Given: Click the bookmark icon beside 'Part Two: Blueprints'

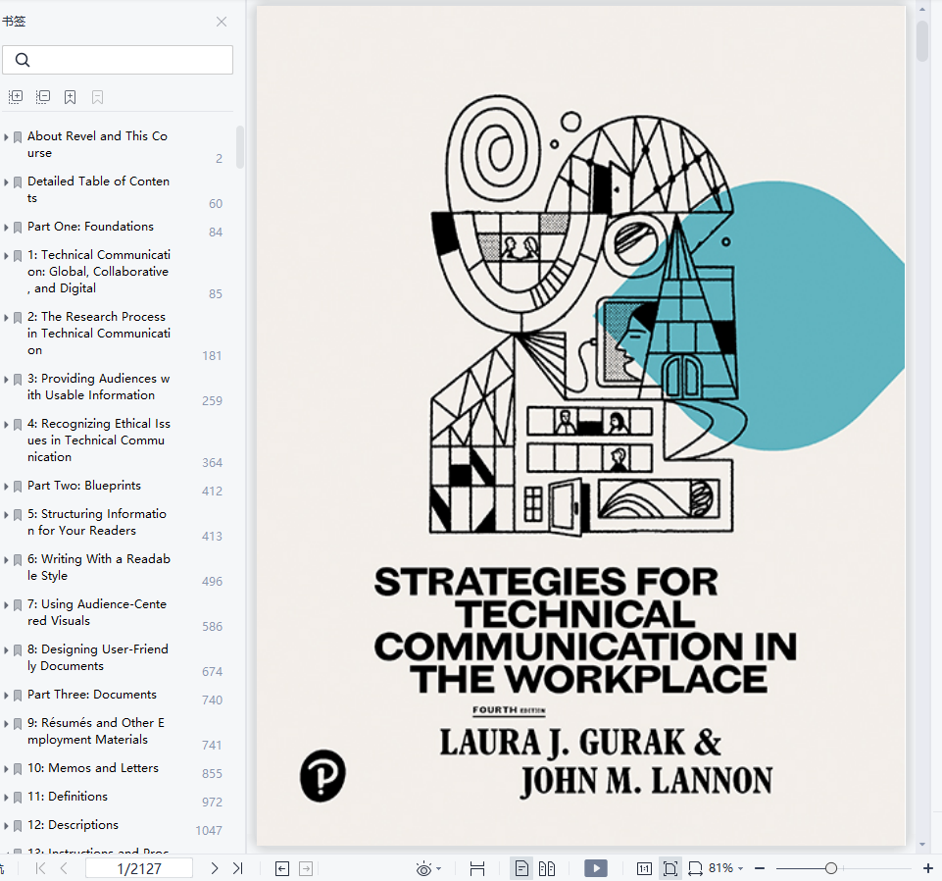Looking at the screenshot, I should tap(18, 487).
